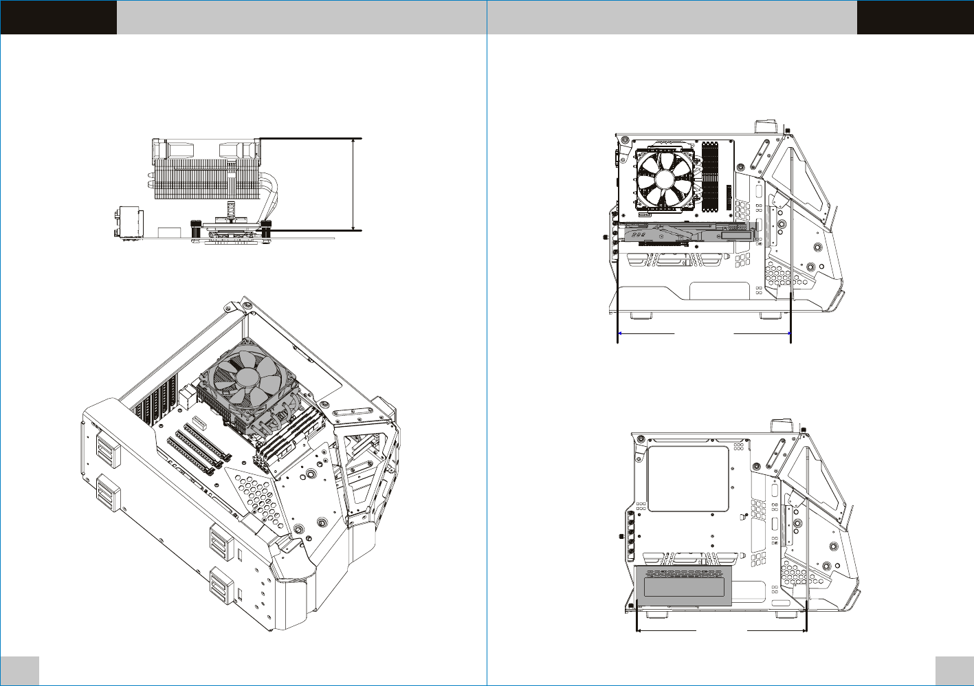Click the right page gray header bar

point(672,17)
